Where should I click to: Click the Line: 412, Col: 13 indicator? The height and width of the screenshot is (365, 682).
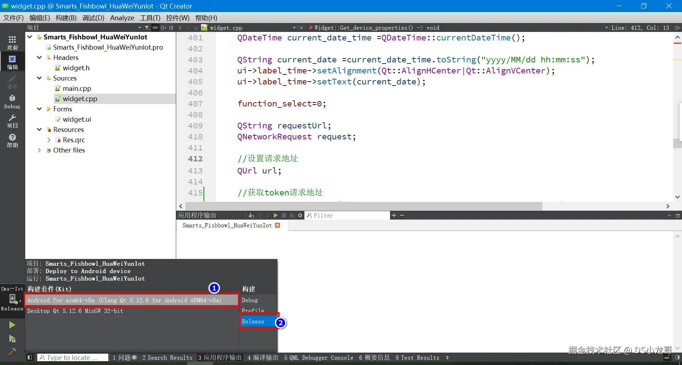[x=640, y=28]
